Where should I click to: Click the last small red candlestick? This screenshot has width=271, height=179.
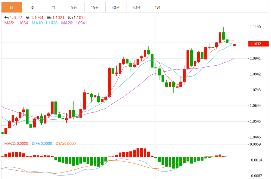coord(234,45)
